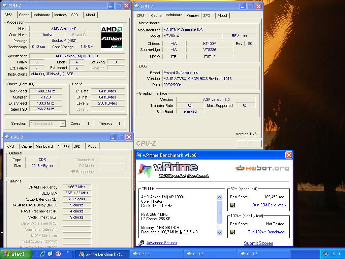Click CPU List scrollbar down arrow

click(x=219, y=232)
